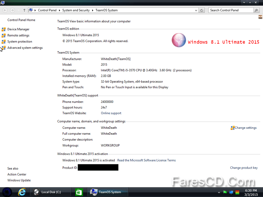Click the address bar computer icon
Viewport: 263px width, 197px height.
[x=31, y=10]
